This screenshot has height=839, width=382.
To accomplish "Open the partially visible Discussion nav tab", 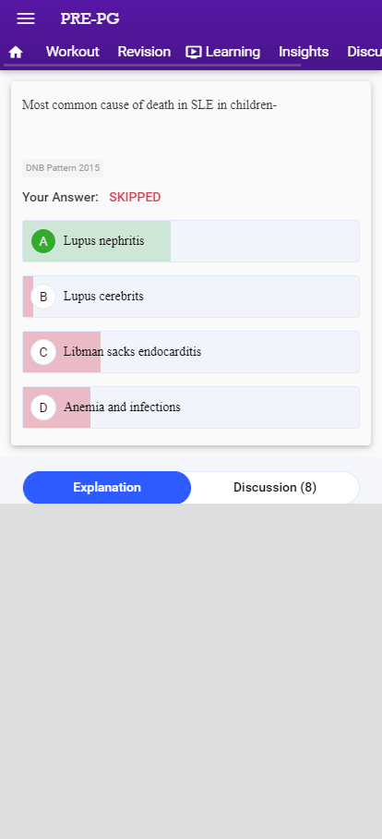I will pyautogui.click(x=364, y=52).
